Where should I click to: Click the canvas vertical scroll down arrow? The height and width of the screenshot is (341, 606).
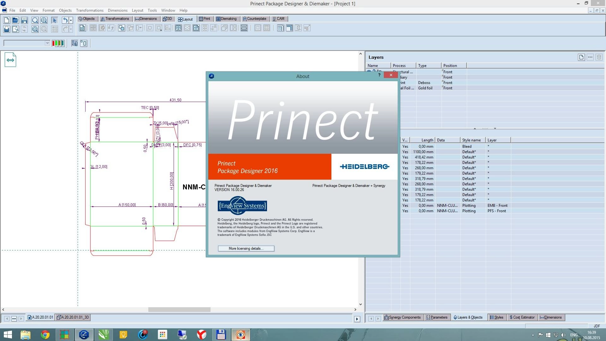pos(360,304)
